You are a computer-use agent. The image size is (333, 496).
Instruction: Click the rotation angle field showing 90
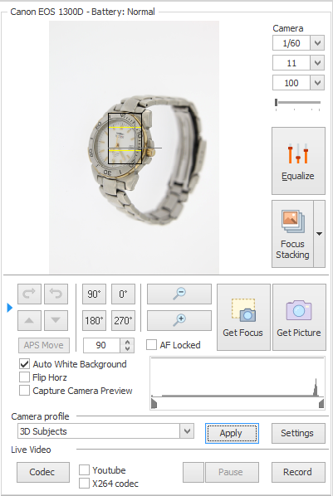coord(101,345)
